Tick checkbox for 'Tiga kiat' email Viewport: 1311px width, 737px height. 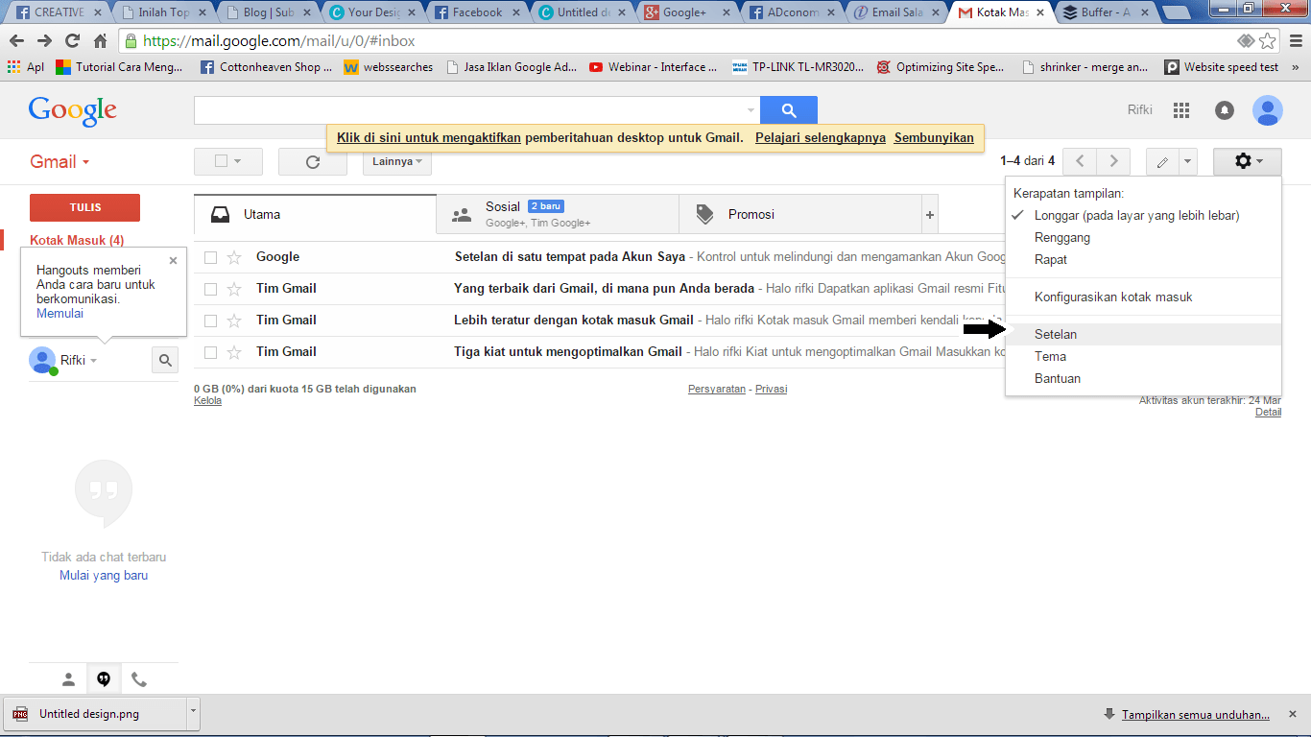[x=210, y=352]
